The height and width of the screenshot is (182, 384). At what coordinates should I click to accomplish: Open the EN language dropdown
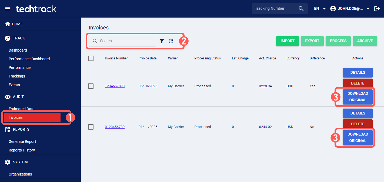tap(320, 9)
